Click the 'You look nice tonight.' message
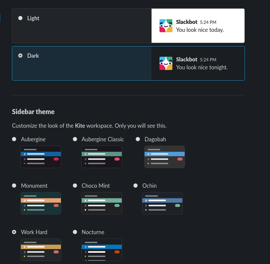Screen dimensions: 270x264 pyautogui.click(x=202, y=67)
